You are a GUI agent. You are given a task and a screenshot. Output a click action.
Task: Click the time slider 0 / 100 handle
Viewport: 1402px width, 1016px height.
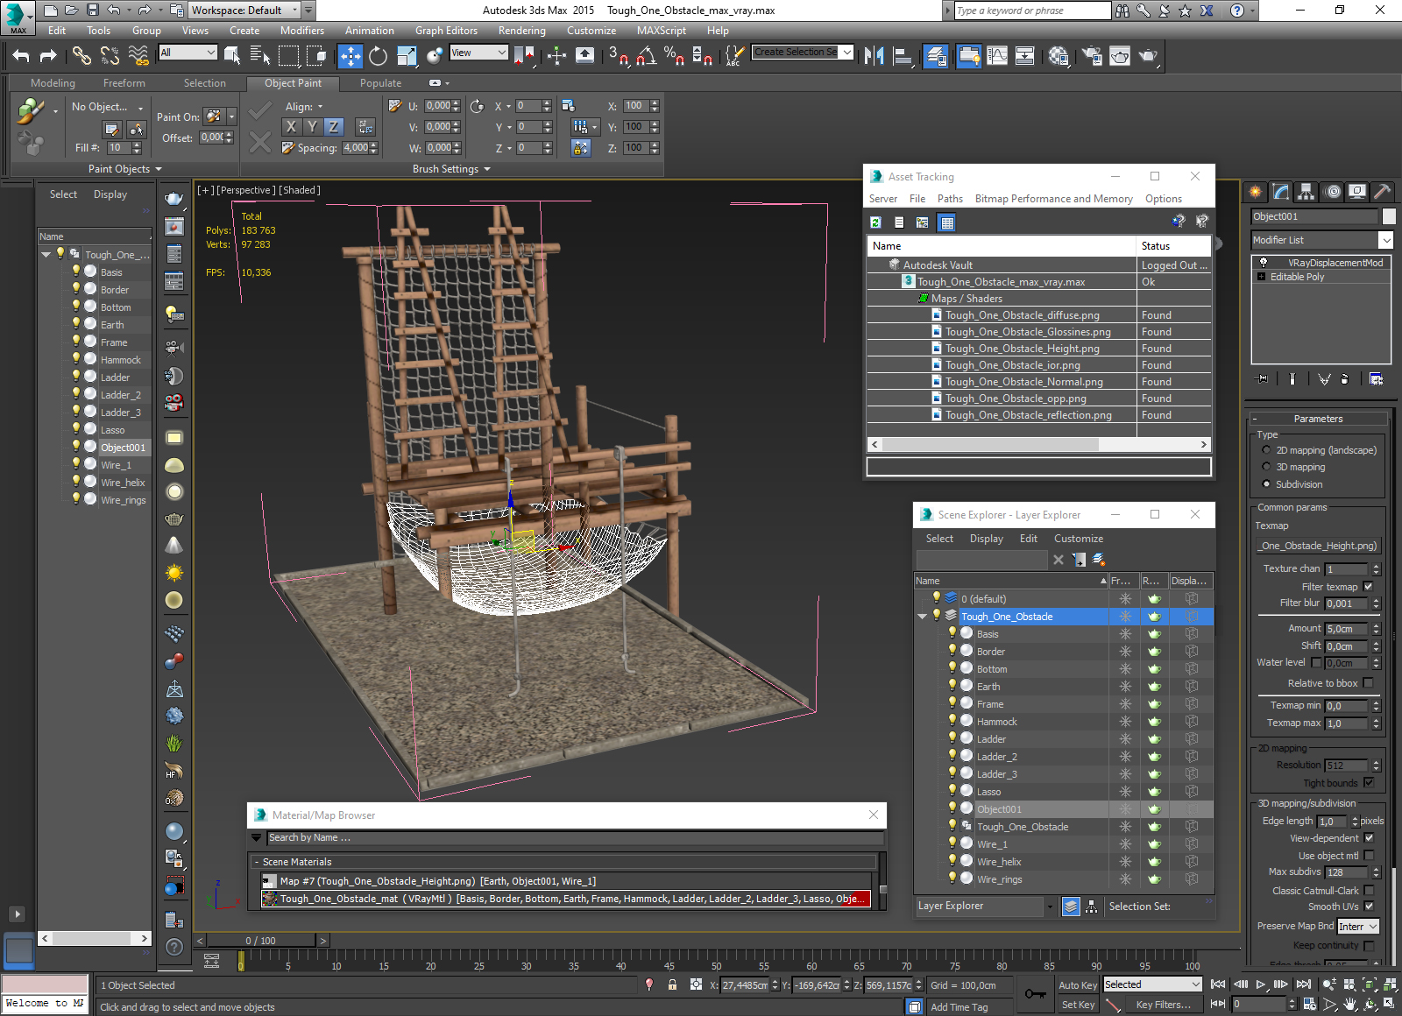(260, 941)
